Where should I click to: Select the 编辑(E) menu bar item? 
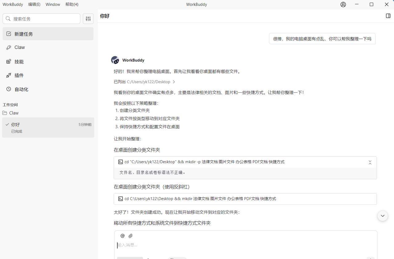[34, 4]
